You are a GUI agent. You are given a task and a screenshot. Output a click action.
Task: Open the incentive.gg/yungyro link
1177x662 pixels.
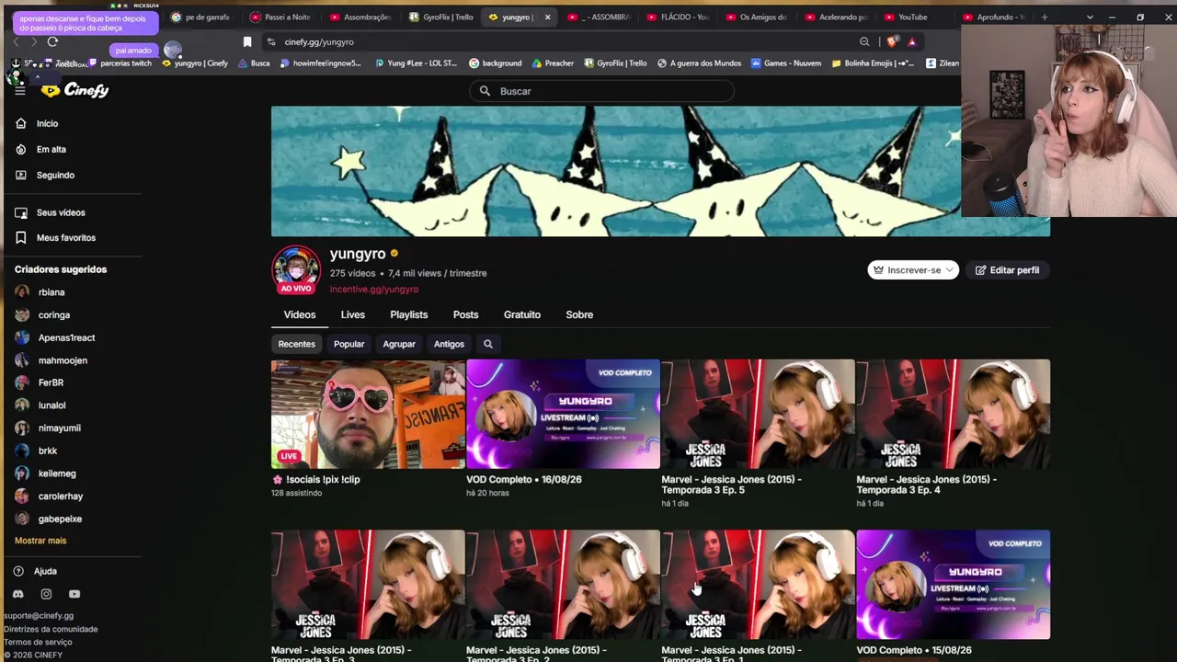click(x=374, y=290)
